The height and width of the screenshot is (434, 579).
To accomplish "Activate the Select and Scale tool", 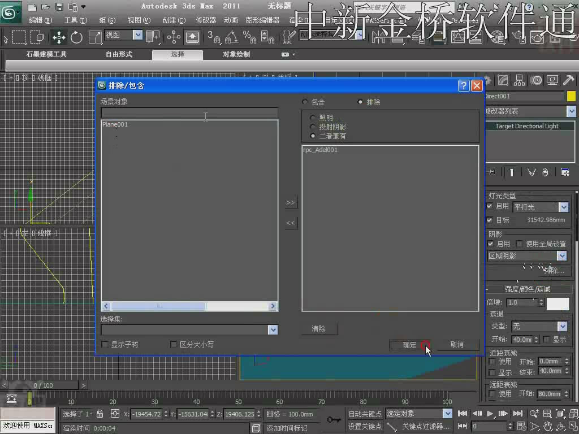I will [x=95, y=37].
